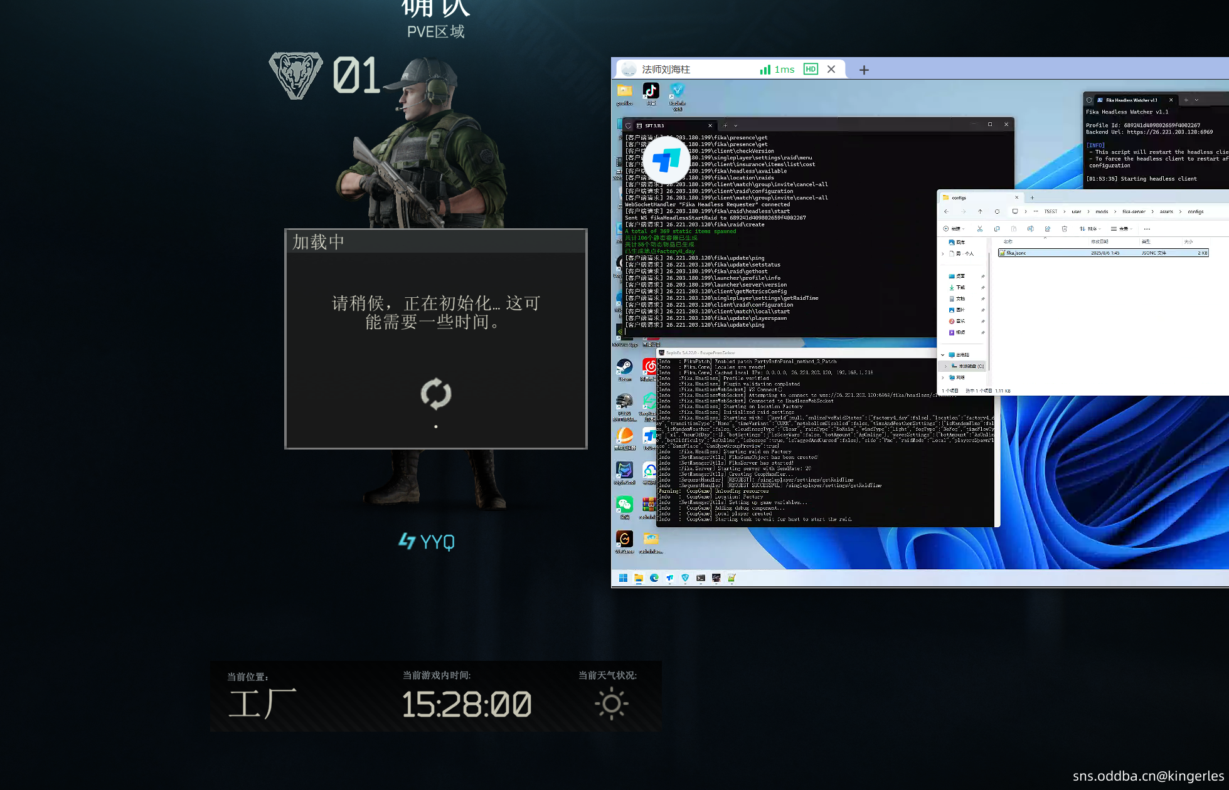1229x790 pixels.
Task: Open the WinRAR archive desktop icon
Action: pyautogui.click(x=648, y=507)
